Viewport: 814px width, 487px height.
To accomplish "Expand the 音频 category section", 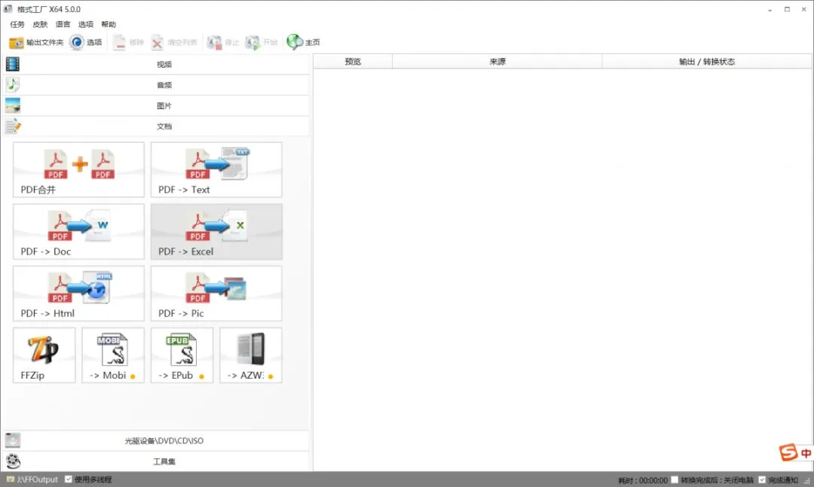I will pyautogui.click(x=156, y=85).
